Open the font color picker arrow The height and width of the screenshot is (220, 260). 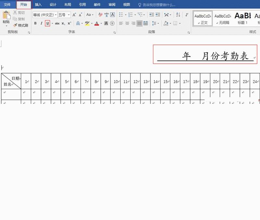tap(101, 23)
